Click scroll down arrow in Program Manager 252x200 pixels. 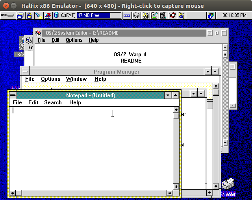(216, 186)
